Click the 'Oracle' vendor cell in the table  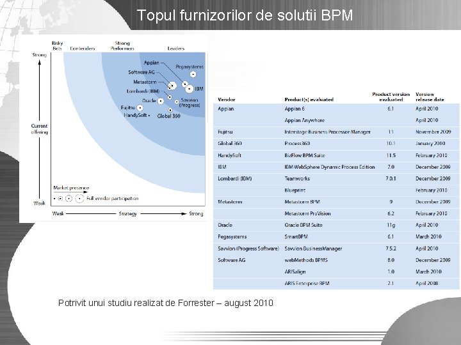pos(225,225)
